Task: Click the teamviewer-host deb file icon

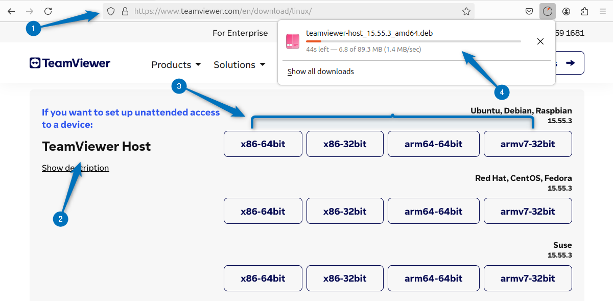Action: point(293,41)
